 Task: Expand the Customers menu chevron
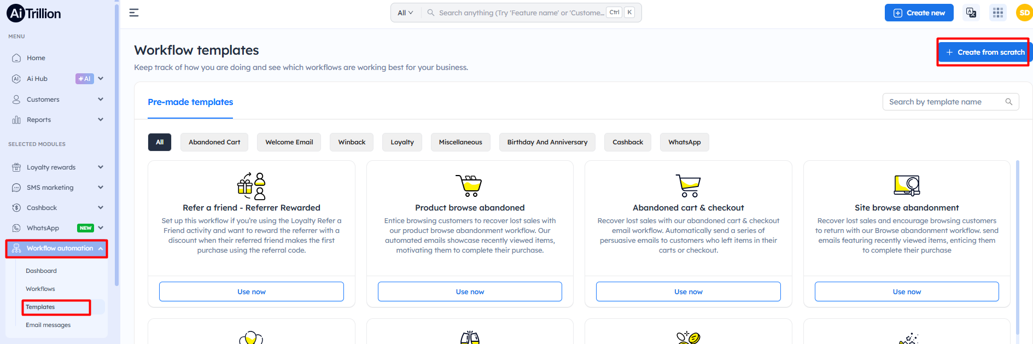101,99
